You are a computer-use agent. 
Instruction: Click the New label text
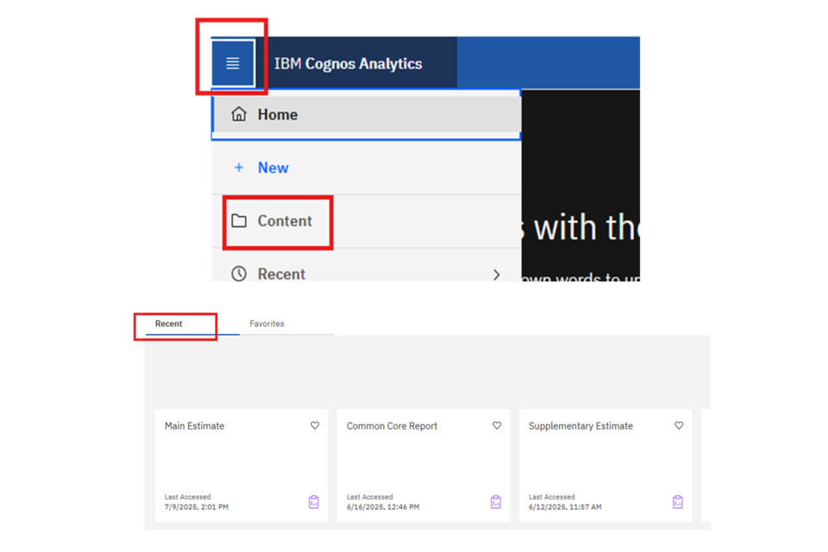pyautogui.click(x=273, y=168)
